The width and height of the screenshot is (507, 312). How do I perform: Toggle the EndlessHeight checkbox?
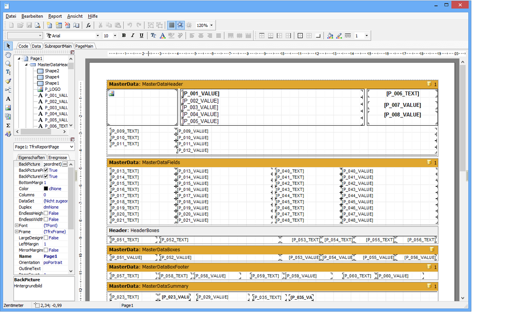[x=46, y=213]
